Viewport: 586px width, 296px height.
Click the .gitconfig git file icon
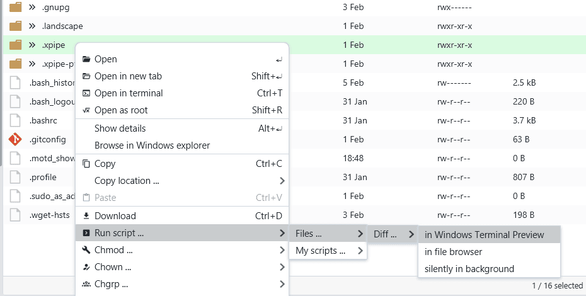[x=16, y=139]
